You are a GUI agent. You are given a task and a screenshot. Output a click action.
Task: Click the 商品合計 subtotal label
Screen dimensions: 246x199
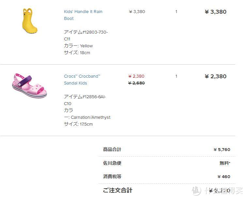click(112, 149)
